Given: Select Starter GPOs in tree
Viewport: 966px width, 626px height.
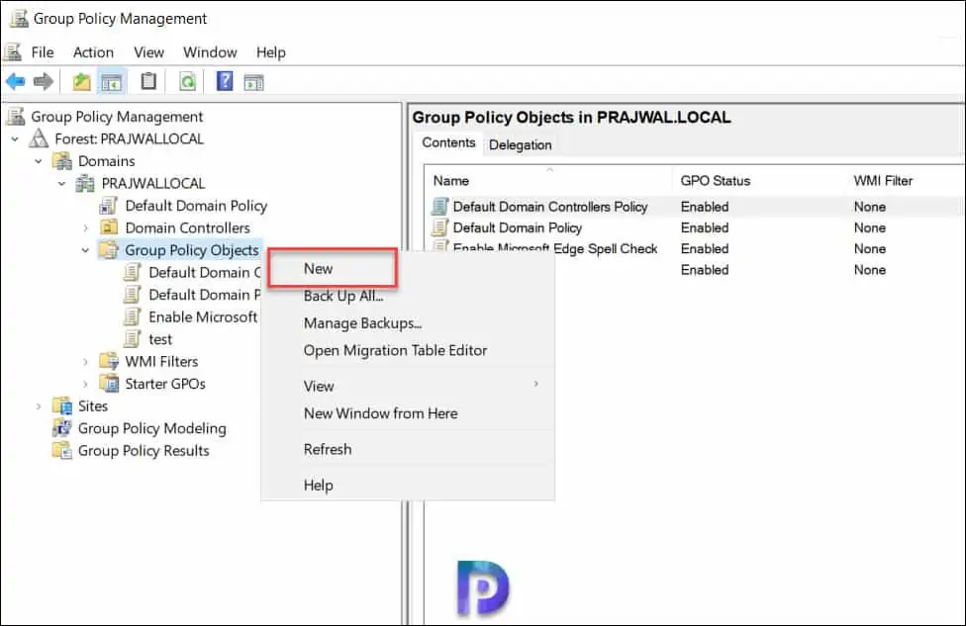Looking at the screenshot, I should click(165, 384).
